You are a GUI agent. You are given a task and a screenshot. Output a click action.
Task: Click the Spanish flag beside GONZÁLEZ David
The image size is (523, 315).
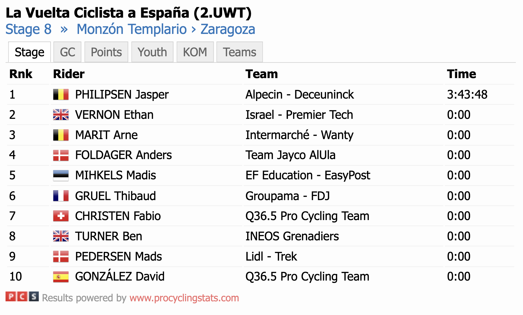coord(61,277)
